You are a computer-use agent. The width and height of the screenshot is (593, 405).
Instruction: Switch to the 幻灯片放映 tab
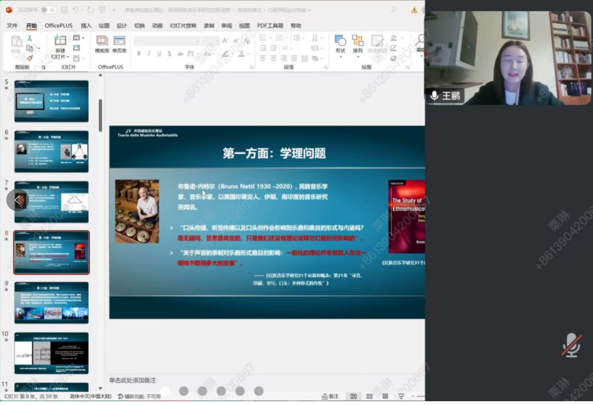[182, 26]
